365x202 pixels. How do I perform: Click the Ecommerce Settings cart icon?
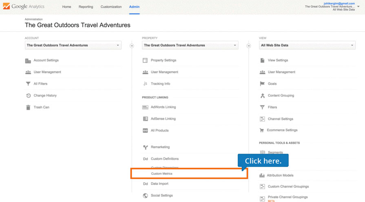[262, 130]
